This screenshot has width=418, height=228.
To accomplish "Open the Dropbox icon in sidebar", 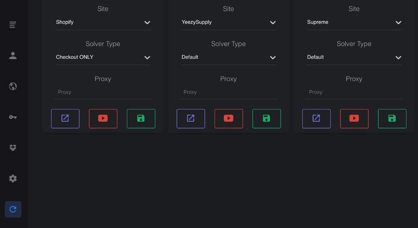I will tap(13, 148).
